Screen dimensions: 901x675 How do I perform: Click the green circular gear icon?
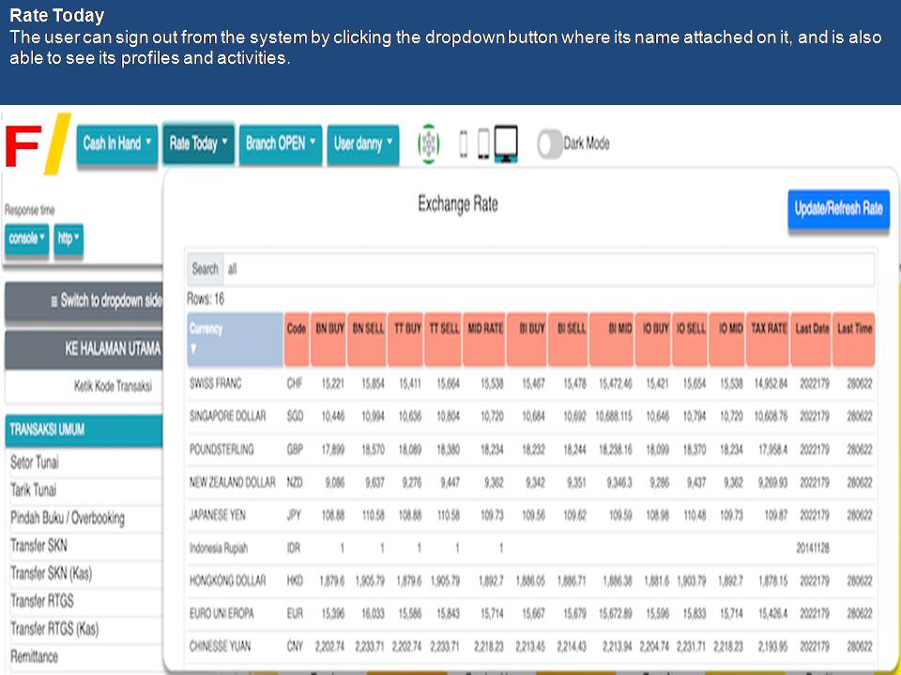click(x=428, y=144)
